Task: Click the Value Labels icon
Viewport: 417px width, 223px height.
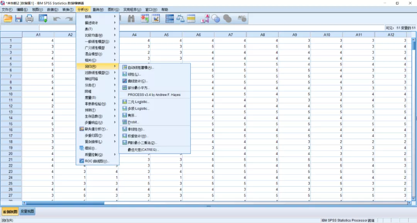Action: (x=205, y=18)
